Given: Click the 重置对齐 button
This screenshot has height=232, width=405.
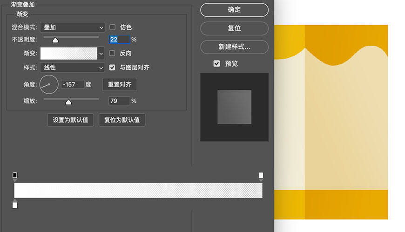Looking at the screenshot, I should click(x=120, y=84).
